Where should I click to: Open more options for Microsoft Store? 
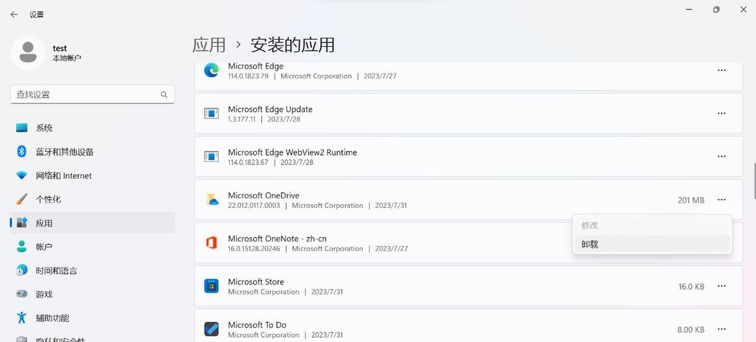point(721,286)
